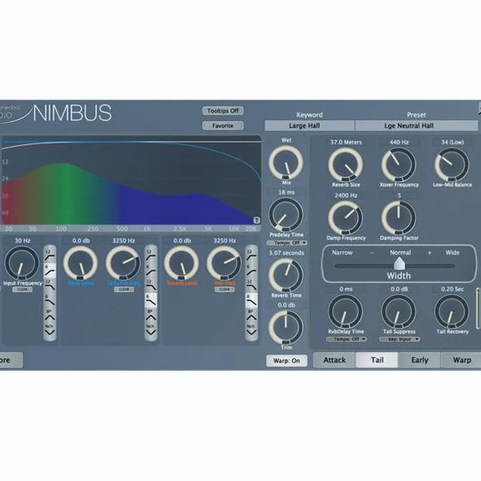This screenshot has height=481, width=481.
Task: Click the Mix knob
Action: click(x=286, y=162)
